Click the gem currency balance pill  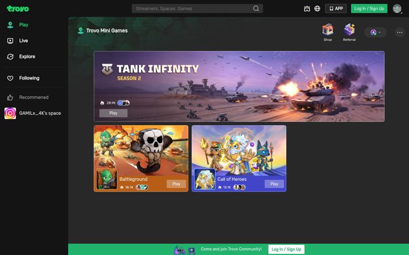[x=375, y=32]
